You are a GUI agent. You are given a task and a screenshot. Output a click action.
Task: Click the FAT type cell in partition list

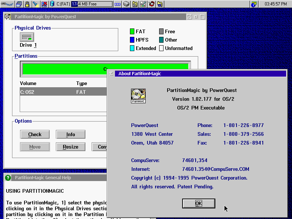tap(81, 92)
